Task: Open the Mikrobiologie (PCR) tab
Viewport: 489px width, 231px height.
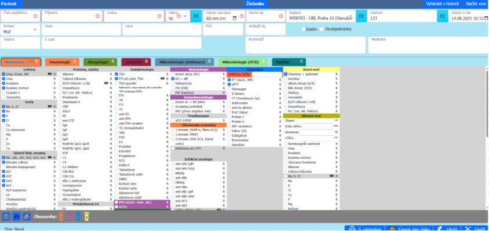Action: [243, 62]
